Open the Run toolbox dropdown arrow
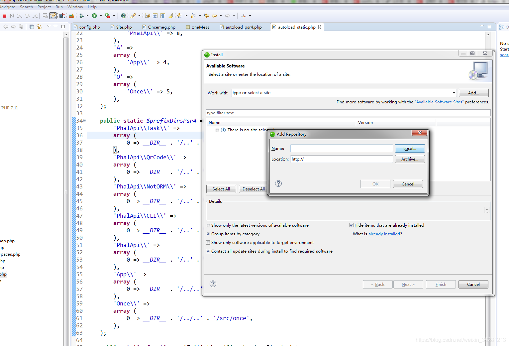 pyautogui.click(x=114, y=16)
